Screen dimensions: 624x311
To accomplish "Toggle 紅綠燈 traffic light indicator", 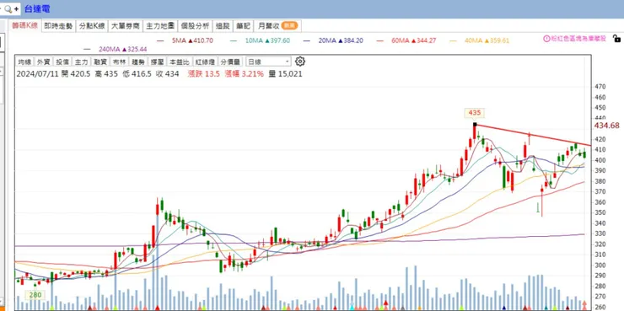I will (204, 62).
